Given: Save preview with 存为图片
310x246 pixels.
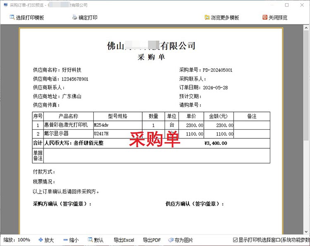Looking at the screenshot, I should (181, 240).
